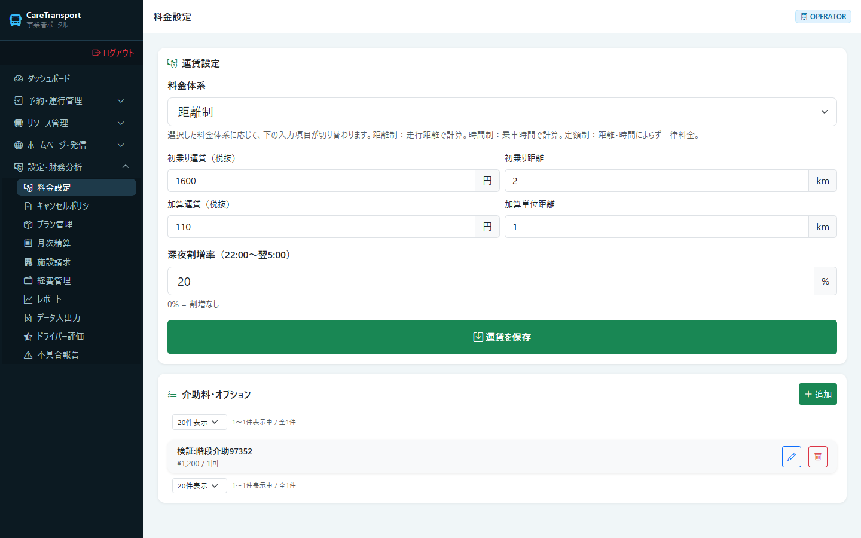Open 経費管理 menu item
This screenshot has width=861, height=538.
[77, 280]
